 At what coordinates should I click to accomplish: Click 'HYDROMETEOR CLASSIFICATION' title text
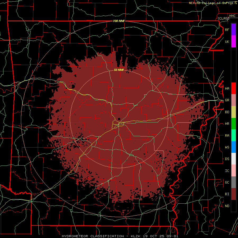(93, 236)
